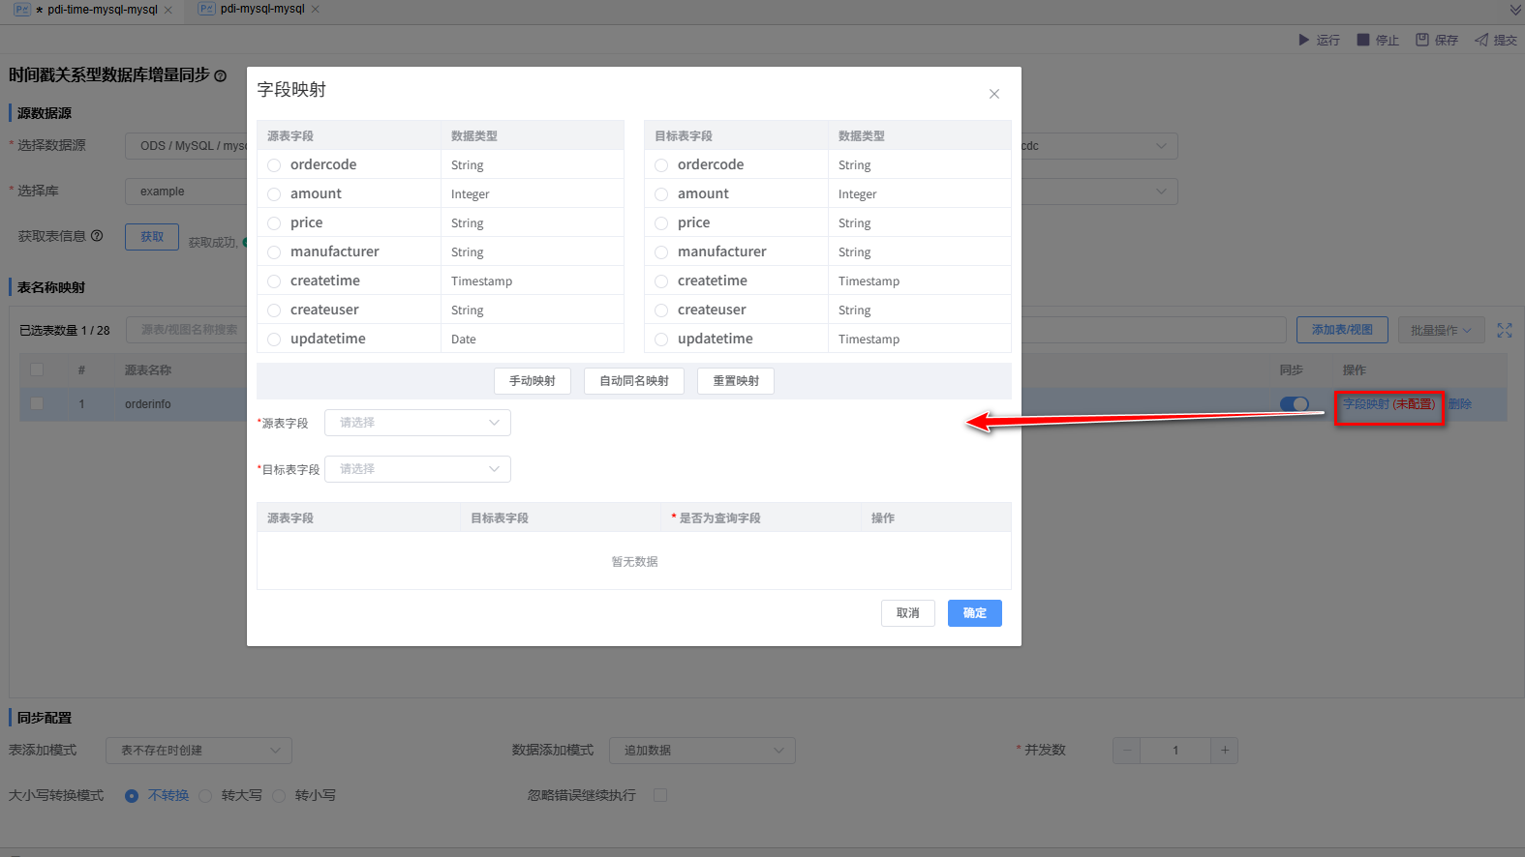1525x857 pixels.
Task: Enable 忽略错误继续执行 checkbox
Action: point(660,795)
